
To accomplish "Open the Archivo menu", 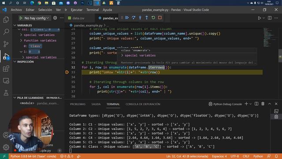I will pyautogui.click(x=16, y=10).
